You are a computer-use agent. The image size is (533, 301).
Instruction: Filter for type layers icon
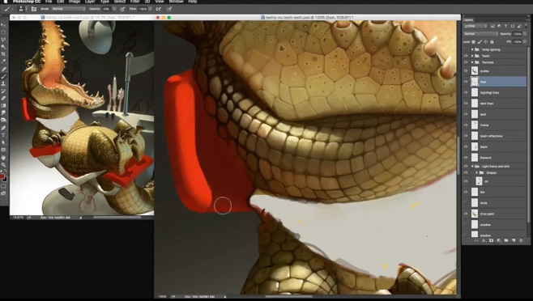(x=505, y=26)
